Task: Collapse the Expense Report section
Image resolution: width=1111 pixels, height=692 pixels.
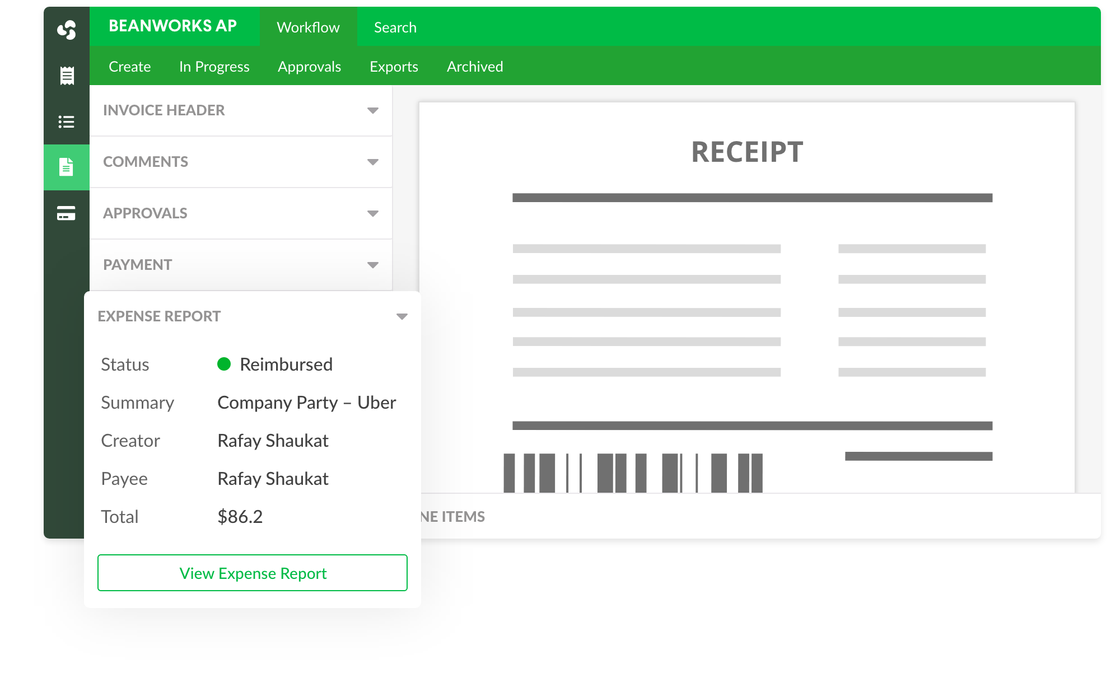Action: point(401,316)
